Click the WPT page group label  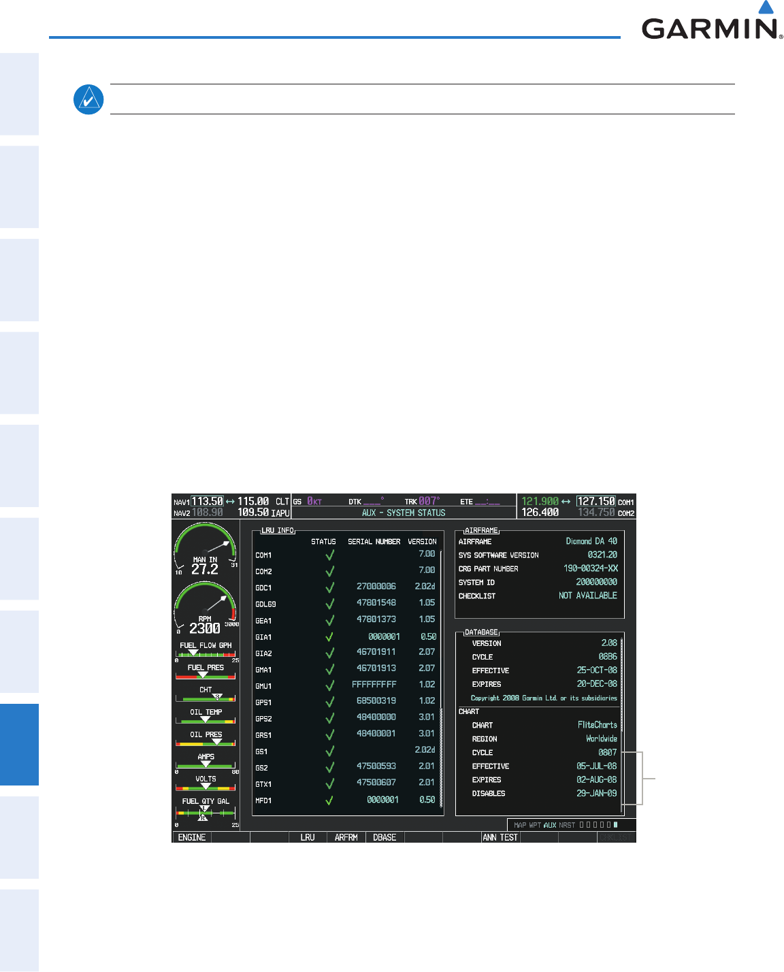pos(535,825)
